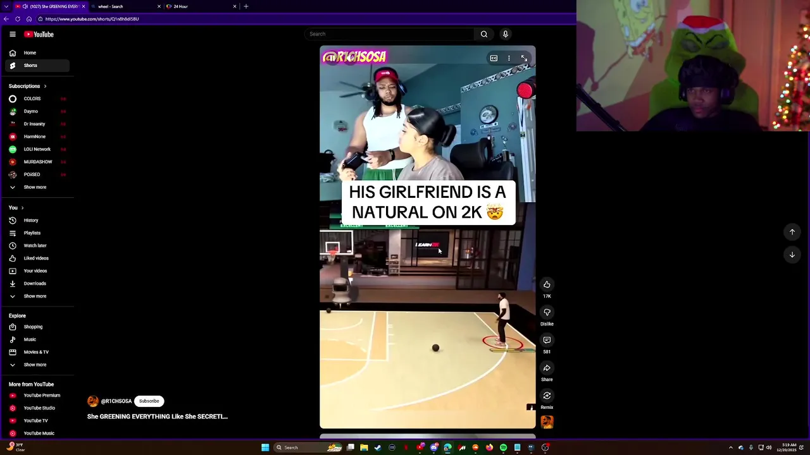Subscribe to @R1CHSOSA
This screenshot has width=810, height=455.
[149, 401]
